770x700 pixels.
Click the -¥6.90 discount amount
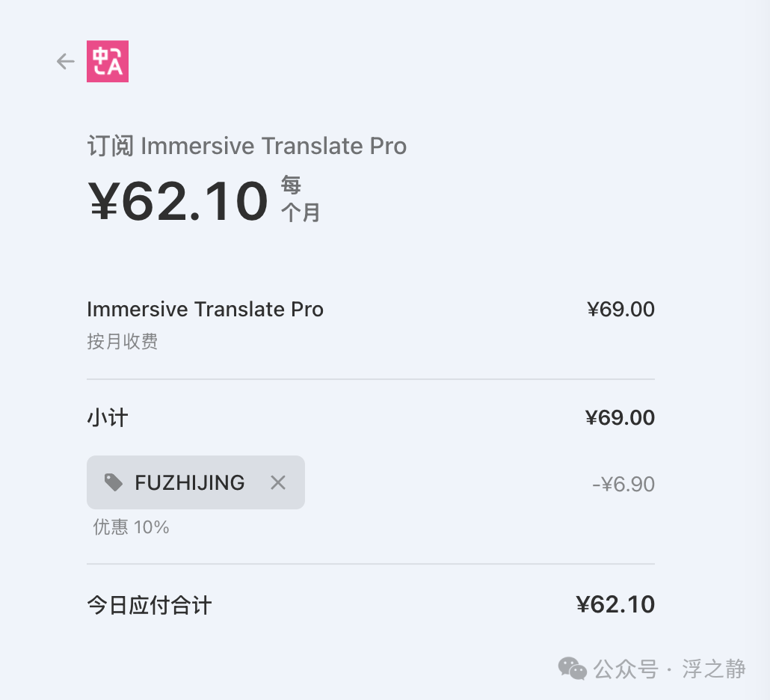click(x=623, y=485)
